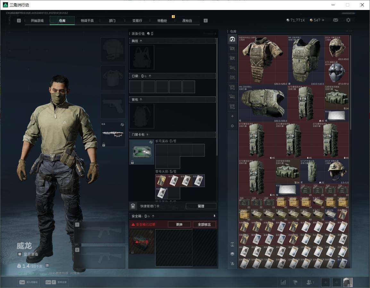Switch to the 特勤处 tab
370x288 pixels.
[x=162, y=21]
